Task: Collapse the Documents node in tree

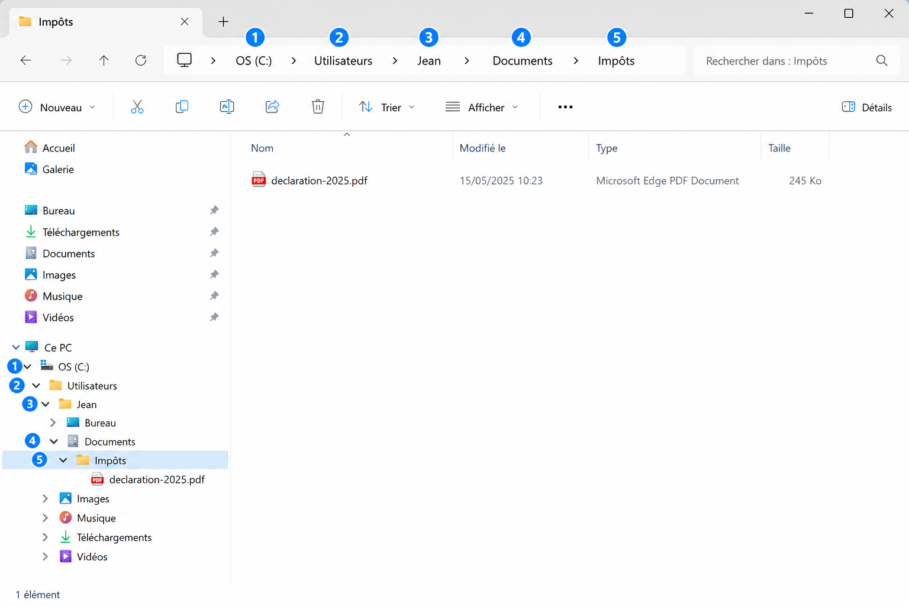Action: (x=54, y=442)
